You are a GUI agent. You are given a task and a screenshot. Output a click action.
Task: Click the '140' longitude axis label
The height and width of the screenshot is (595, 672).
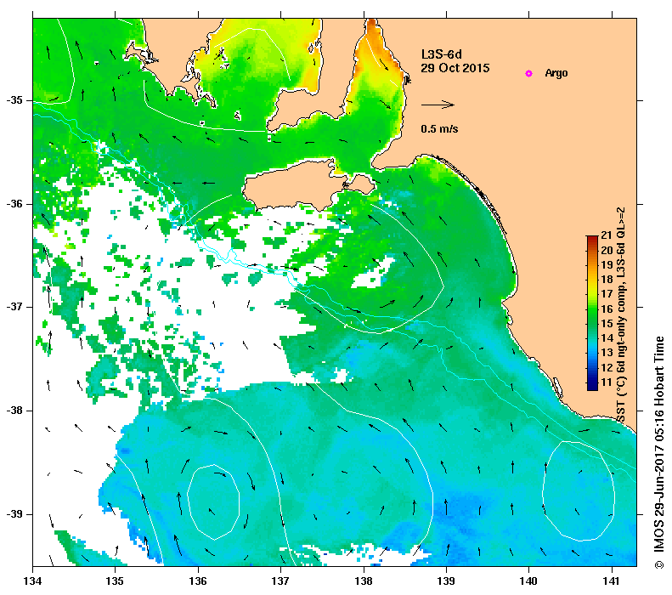528,581
